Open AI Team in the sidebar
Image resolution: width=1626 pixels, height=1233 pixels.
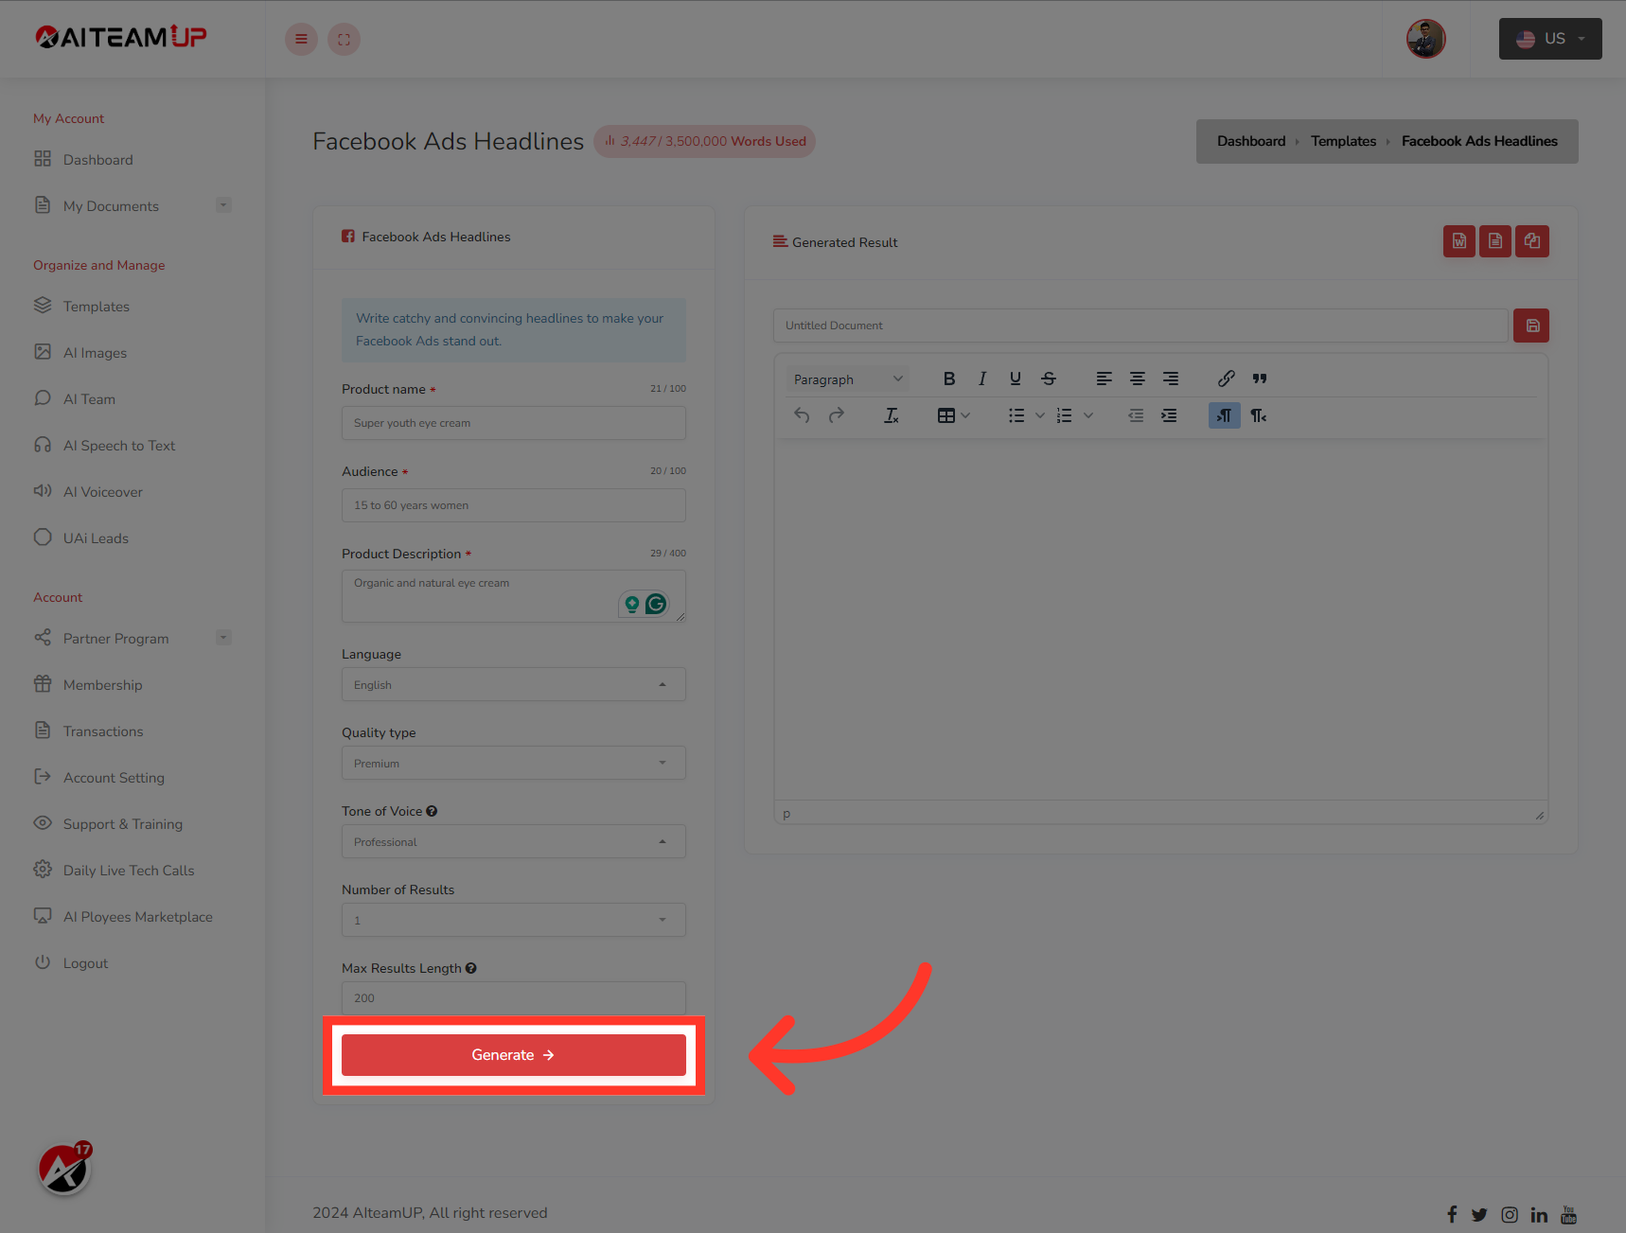click(x=89, y=399)
